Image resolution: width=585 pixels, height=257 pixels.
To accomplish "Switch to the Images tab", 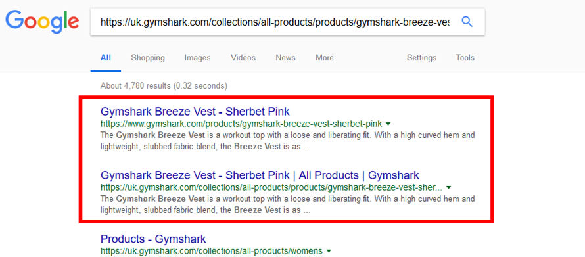I will [x=197, y=58].
